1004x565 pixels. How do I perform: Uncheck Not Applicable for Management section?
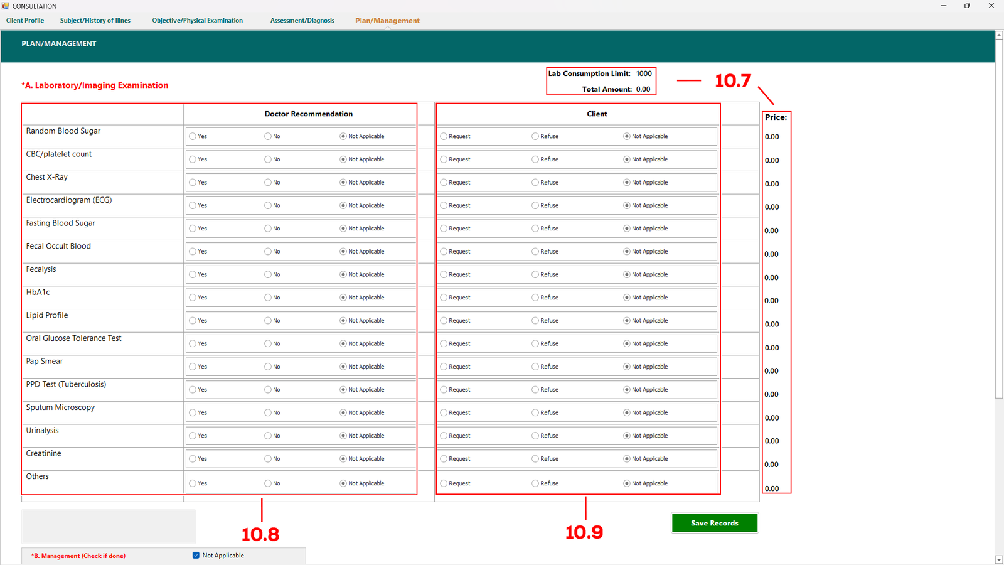coord(196,556)
